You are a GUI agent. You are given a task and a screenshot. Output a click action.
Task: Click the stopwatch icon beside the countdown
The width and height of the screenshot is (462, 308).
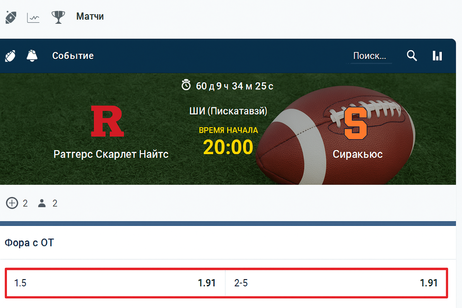[x=186, y=85]
